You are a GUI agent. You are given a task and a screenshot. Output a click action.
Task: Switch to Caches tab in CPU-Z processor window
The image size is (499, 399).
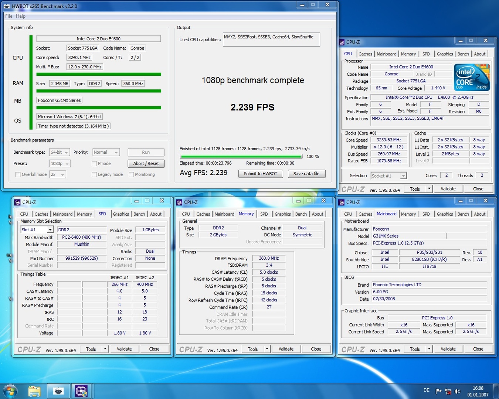click(x=365, y=54)
